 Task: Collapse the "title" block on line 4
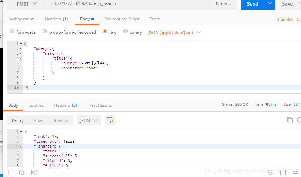click(21, 58)
